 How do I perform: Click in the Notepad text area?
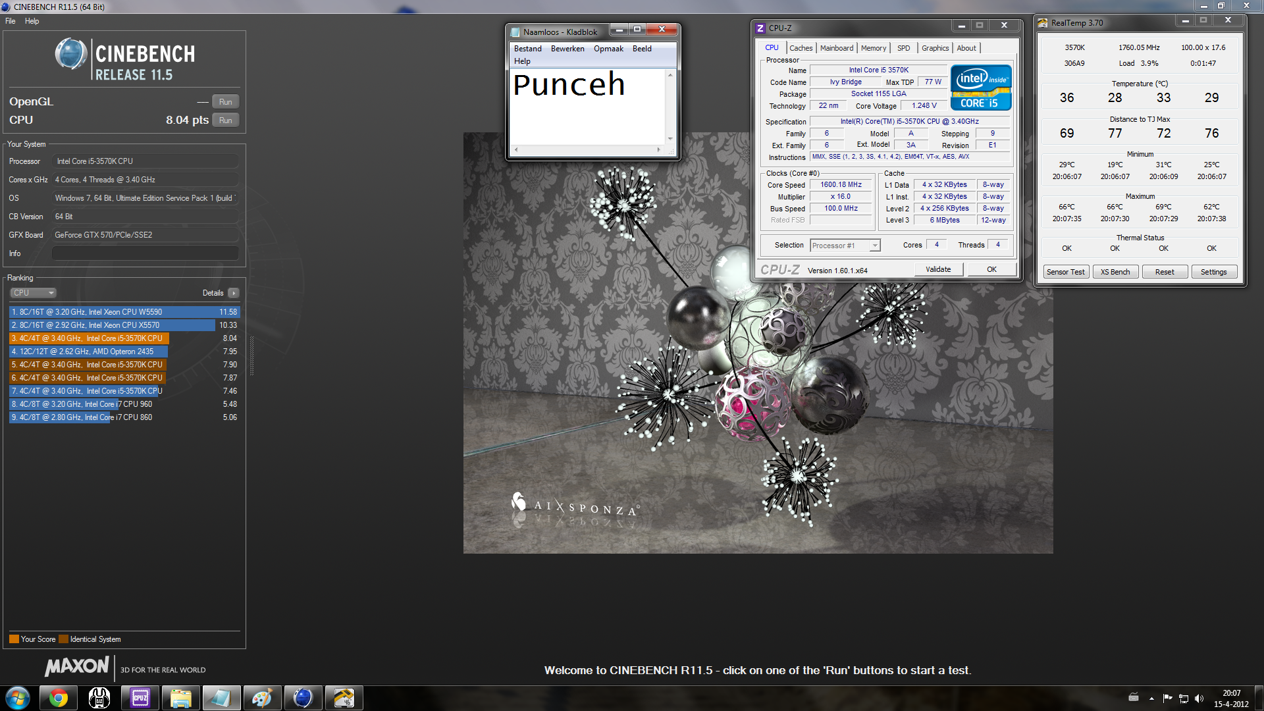click(588, 106)
